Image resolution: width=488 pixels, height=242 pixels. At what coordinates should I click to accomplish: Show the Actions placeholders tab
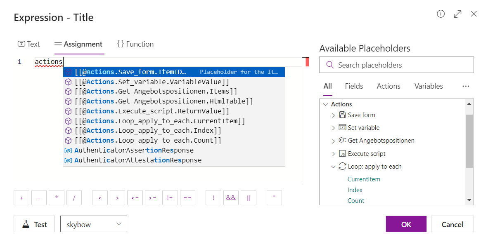tap(389, 86)
